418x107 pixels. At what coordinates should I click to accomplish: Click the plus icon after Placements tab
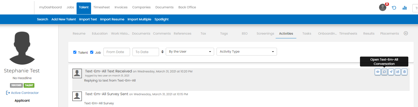(x=406, y=33)
